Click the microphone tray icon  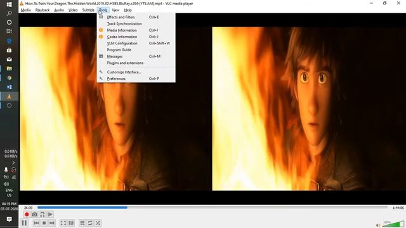(6, 170)
